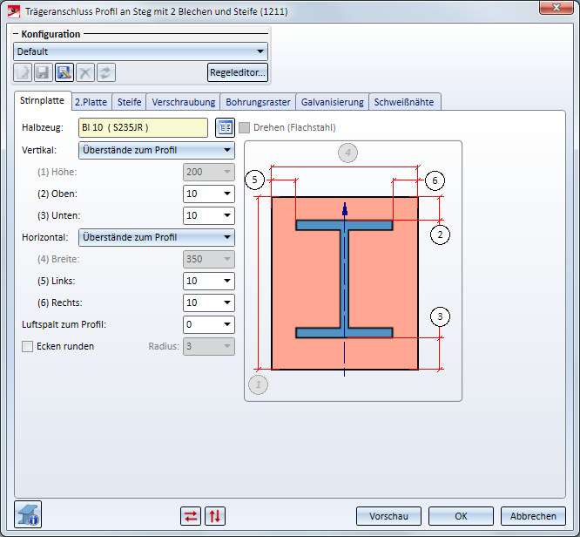Click the save-as configuration icon

pyautogui.click(x=64, y=72)
